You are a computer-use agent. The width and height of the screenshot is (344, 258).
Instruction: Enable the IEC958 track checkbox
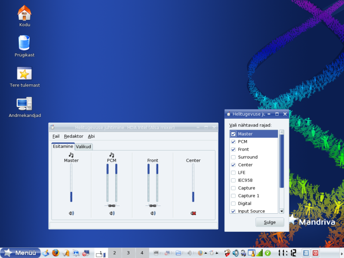(233, 180)
